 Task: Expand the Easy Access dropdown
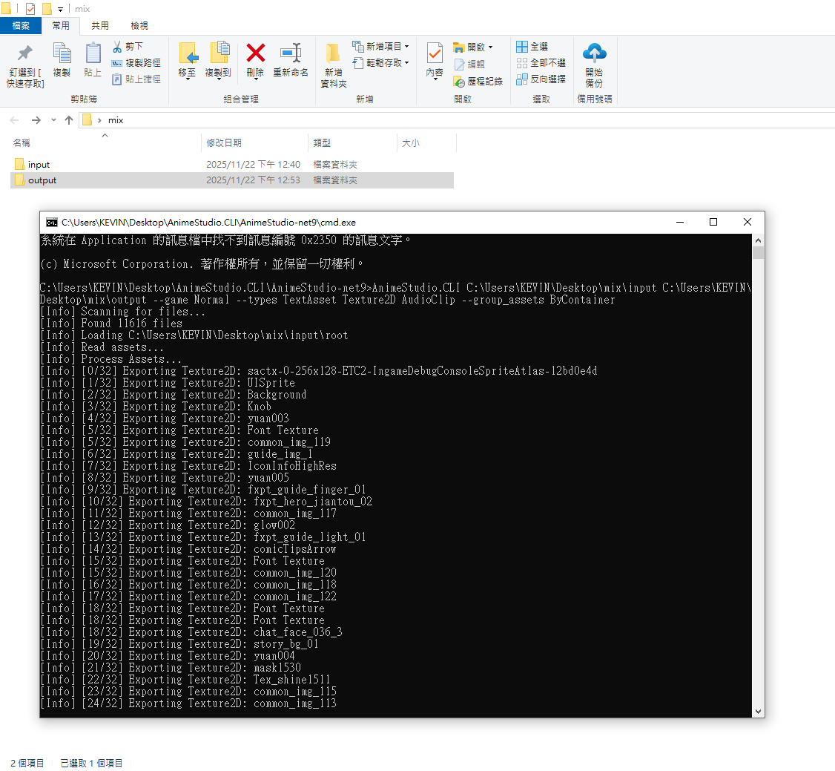[x=406, y=63]
